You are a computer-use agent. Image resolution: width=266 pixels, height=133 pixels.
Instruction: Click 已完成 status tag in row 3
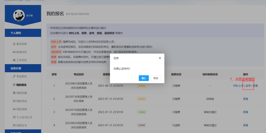pos(142,112)
